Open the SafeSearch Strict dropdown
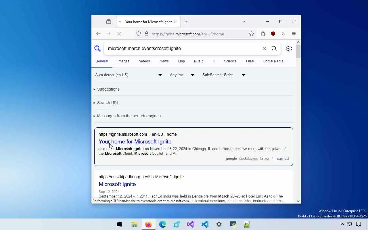Screen dimensions: 368x230 [224, 75]
